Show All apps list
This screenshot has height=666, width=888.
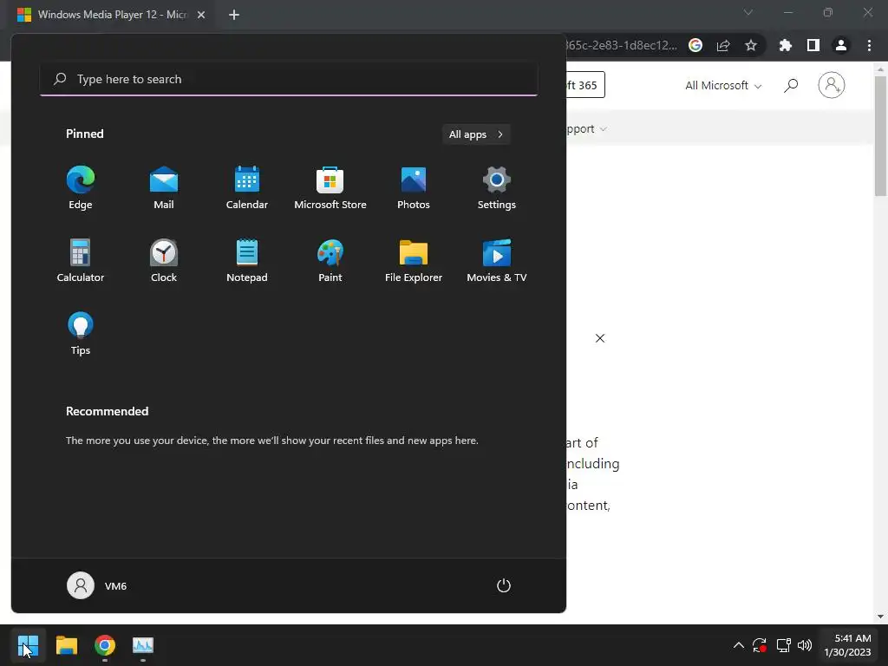pos(476,134)
